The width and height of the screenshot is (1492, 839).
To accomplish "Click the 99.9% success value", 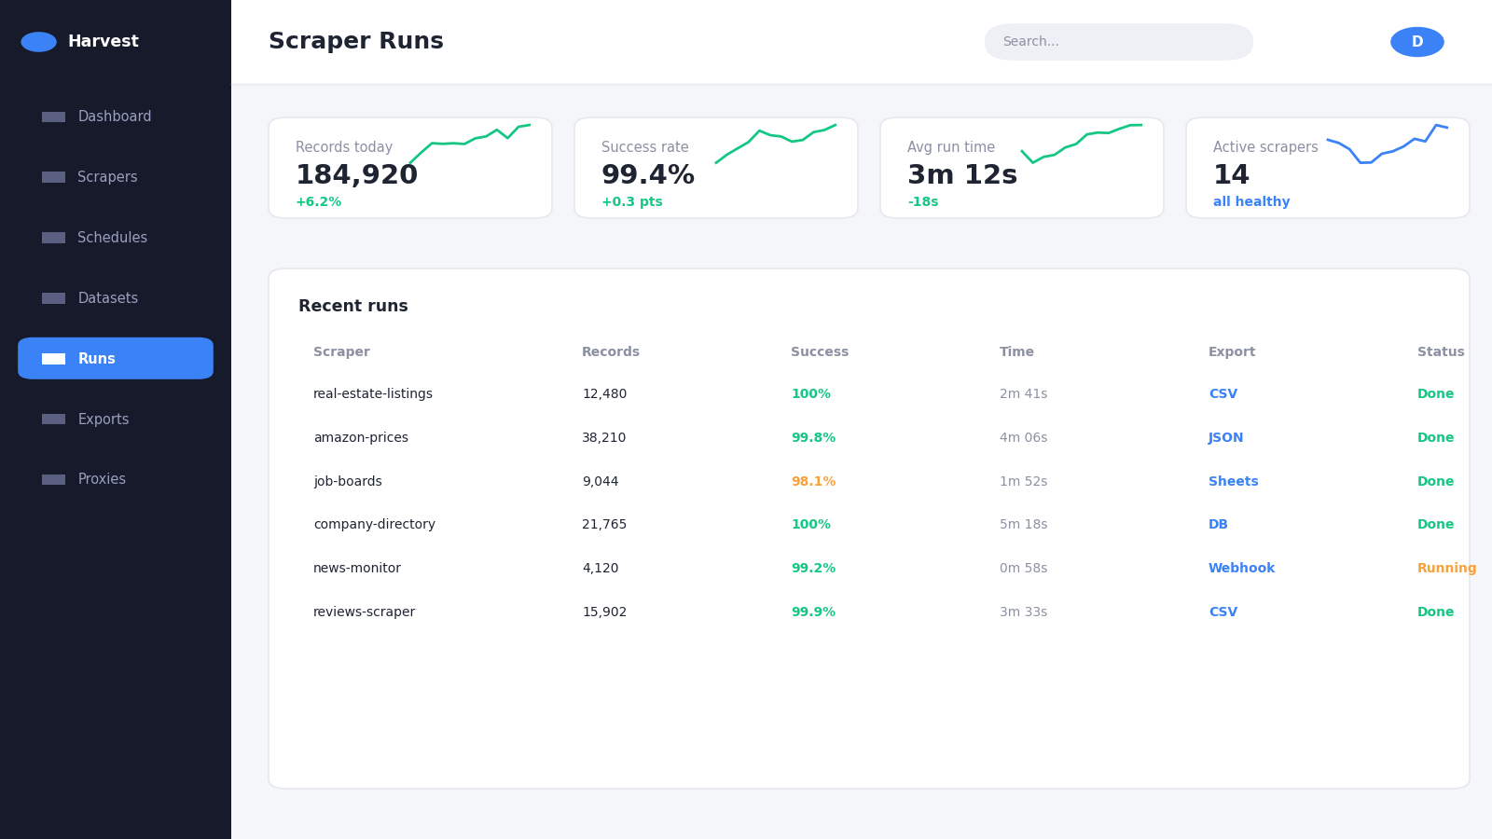I will point(813,612).
